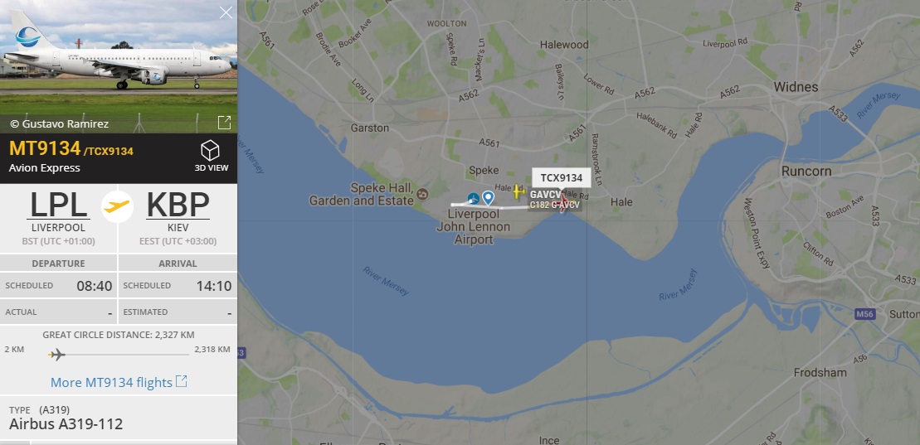Select the red TCX9134 aircraft on map
This screenshot has height=445, width=920.
(x=562, y=204)
